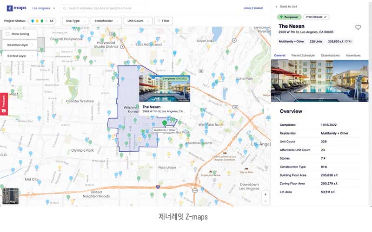This screenshot has height=232, width=372.
Task: Click the address search input field
Action: tap(105, 8)
